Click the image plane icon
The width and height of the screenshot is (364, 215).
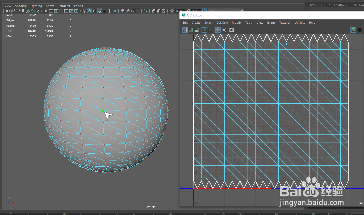[28, 11]
